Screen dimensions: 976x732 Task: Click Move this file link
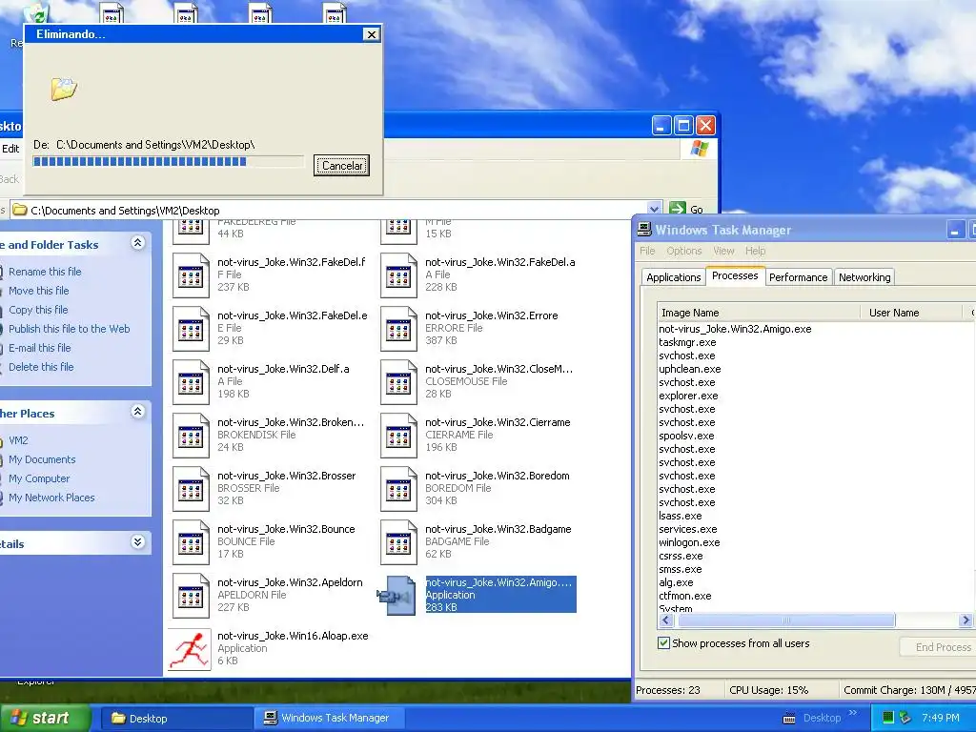38,291
